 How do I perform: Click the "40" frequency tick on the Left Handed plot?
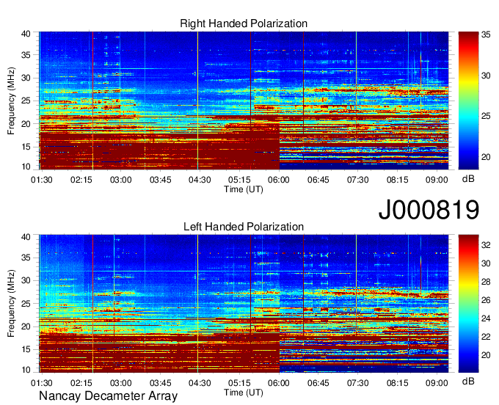26,237
